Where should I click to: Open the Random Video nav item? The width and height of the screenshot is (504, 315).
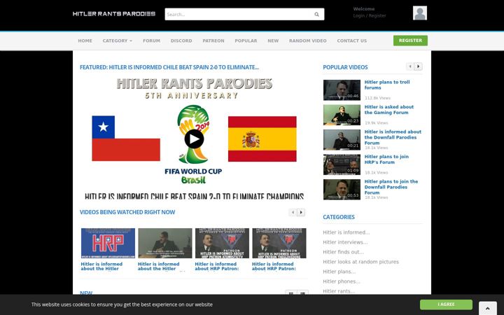coord(307,41)
